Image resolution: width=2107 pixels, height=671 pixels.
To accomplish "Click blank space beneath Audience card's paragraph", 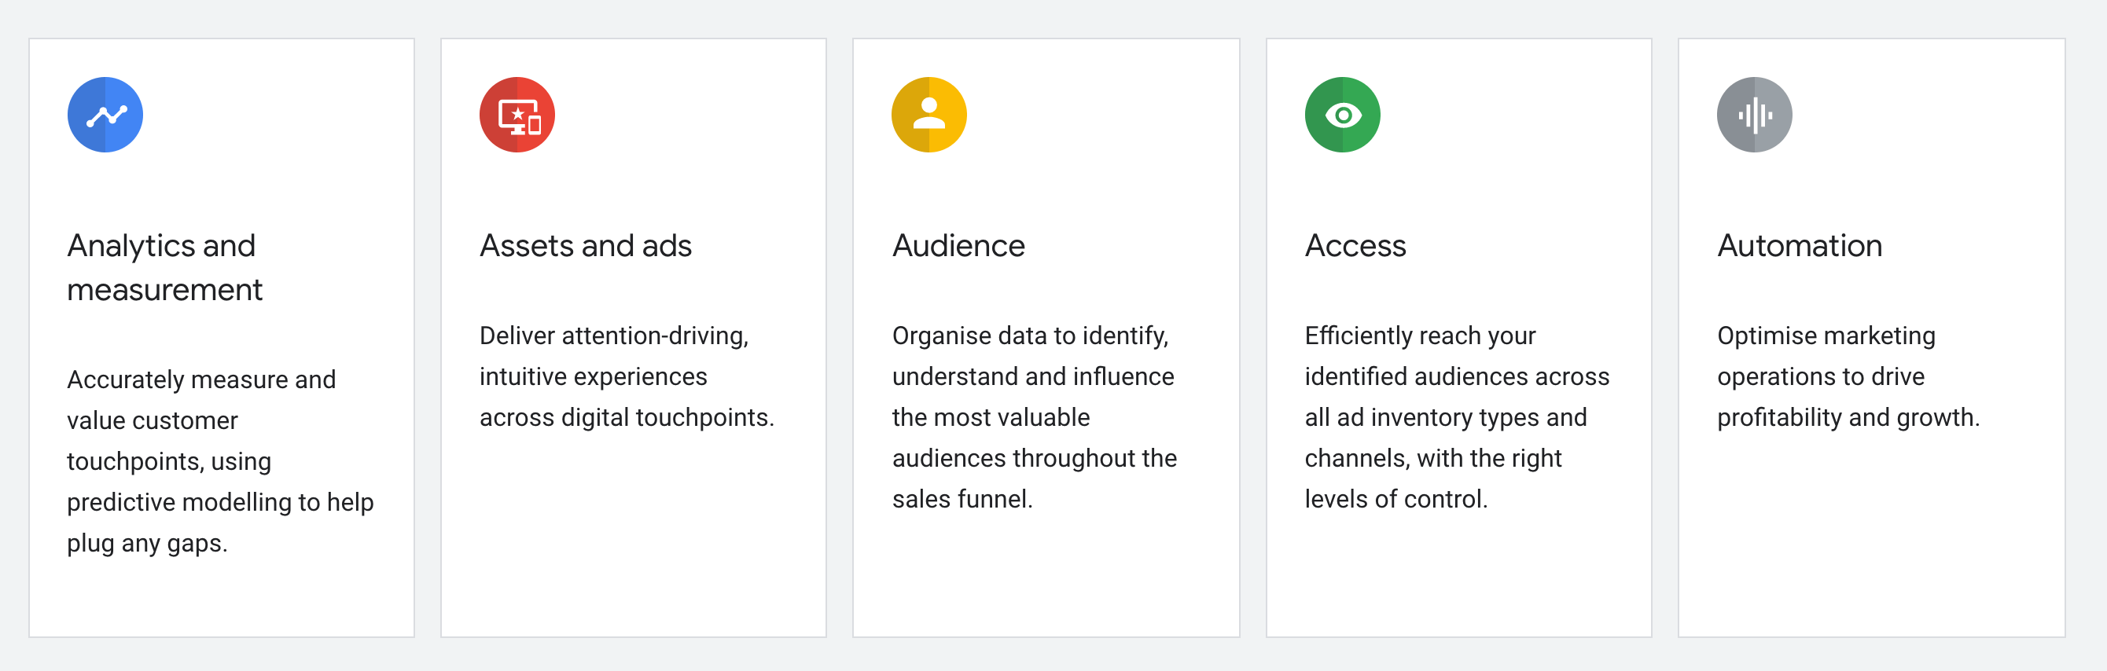I will 1046,572.
